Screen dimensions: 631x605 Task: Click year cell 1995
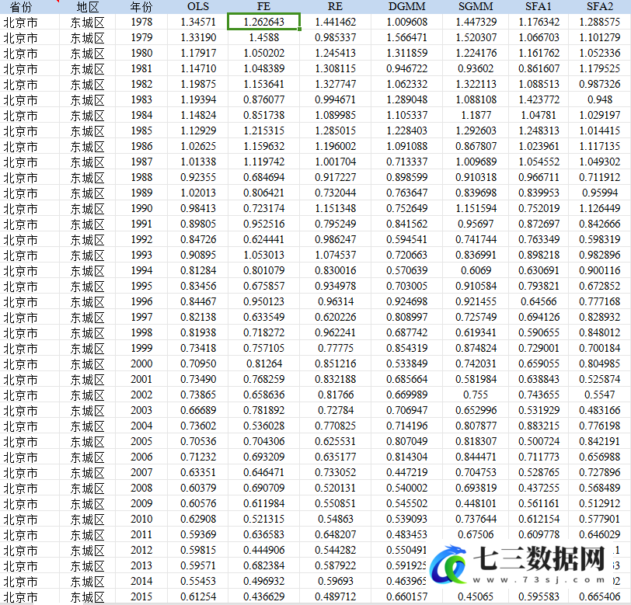coord(141,286)
